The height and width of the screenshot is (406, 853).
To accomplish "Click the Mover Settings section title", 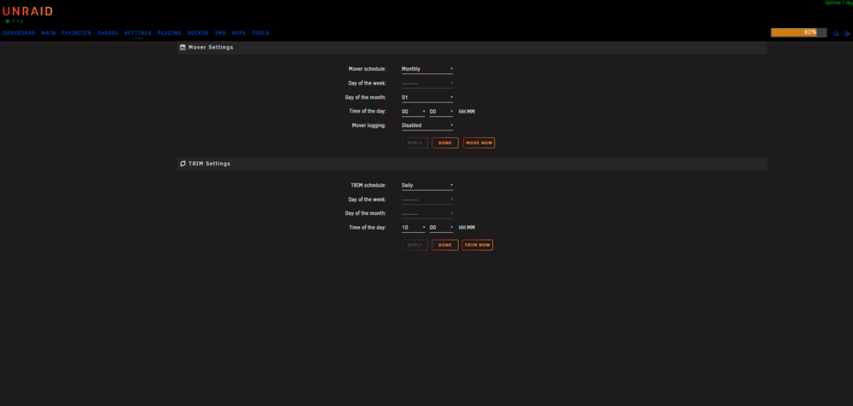I will (x=211, y=48).
